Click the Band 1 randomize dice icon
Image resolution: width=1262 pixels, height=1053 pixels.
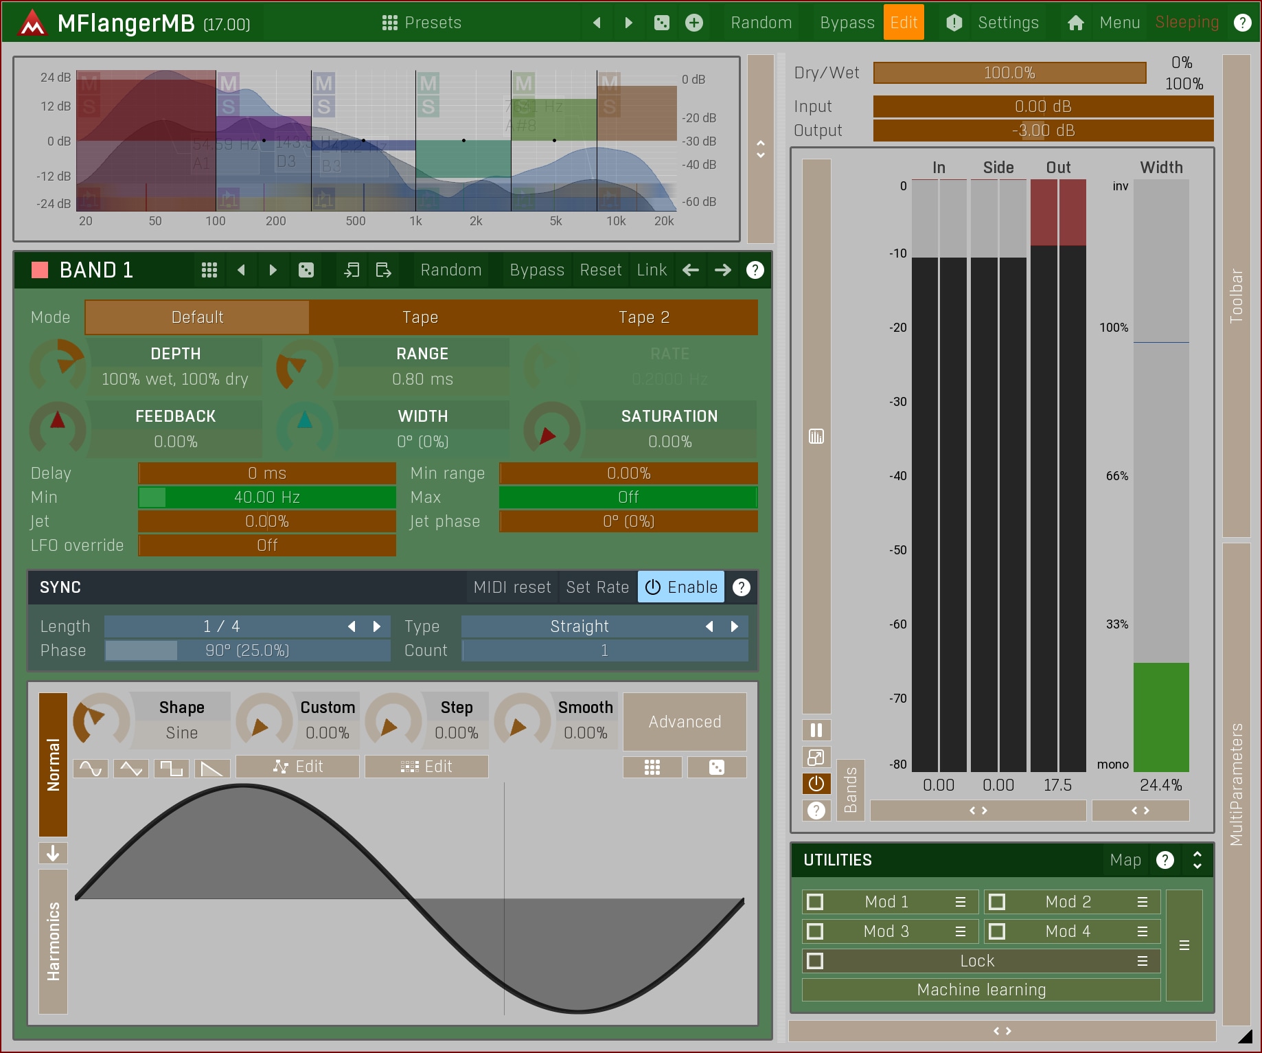306,270
